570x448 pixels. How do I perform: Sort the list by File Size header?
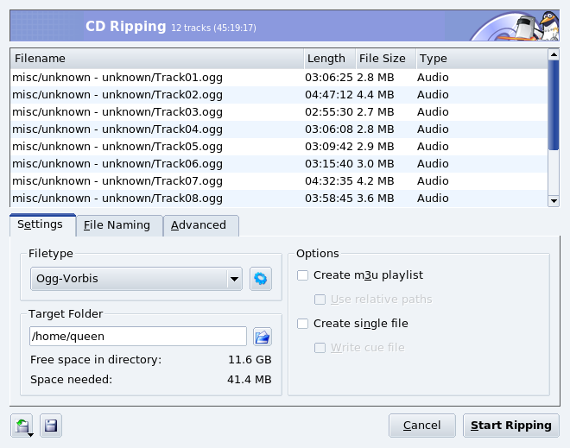click(x=382, y=59)
